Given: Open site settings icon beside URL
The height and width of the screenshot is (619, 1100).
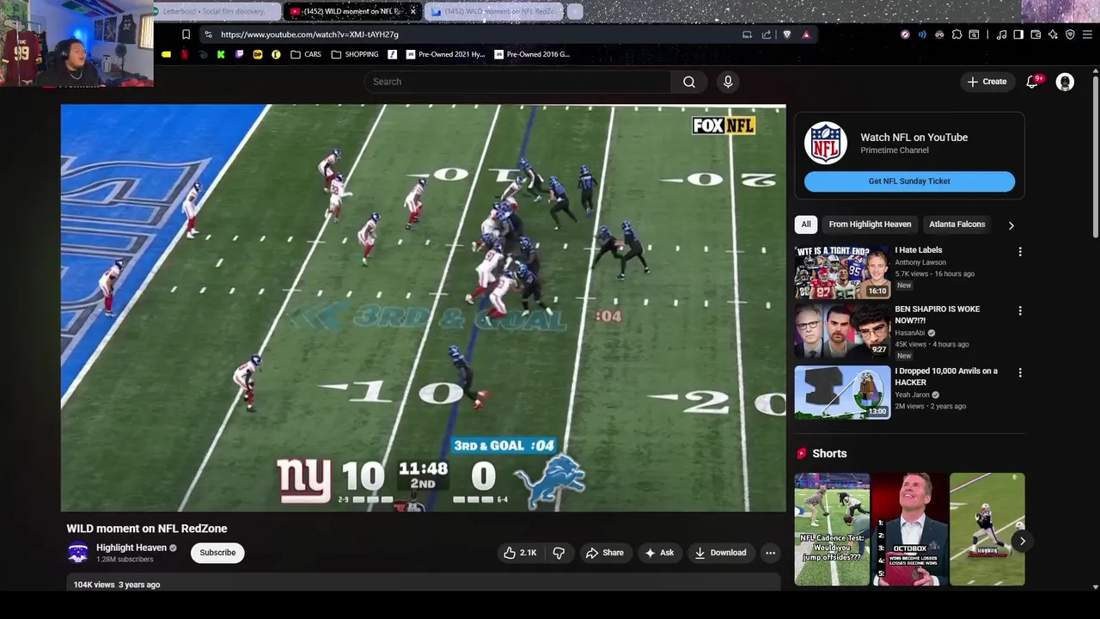Looking at the screenshot, I should tap(208, 34).
